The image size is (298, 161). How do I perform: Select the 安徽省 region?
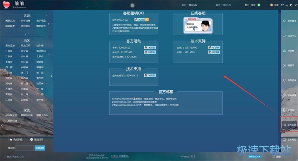pyautogui.click(x=24, y=67)
